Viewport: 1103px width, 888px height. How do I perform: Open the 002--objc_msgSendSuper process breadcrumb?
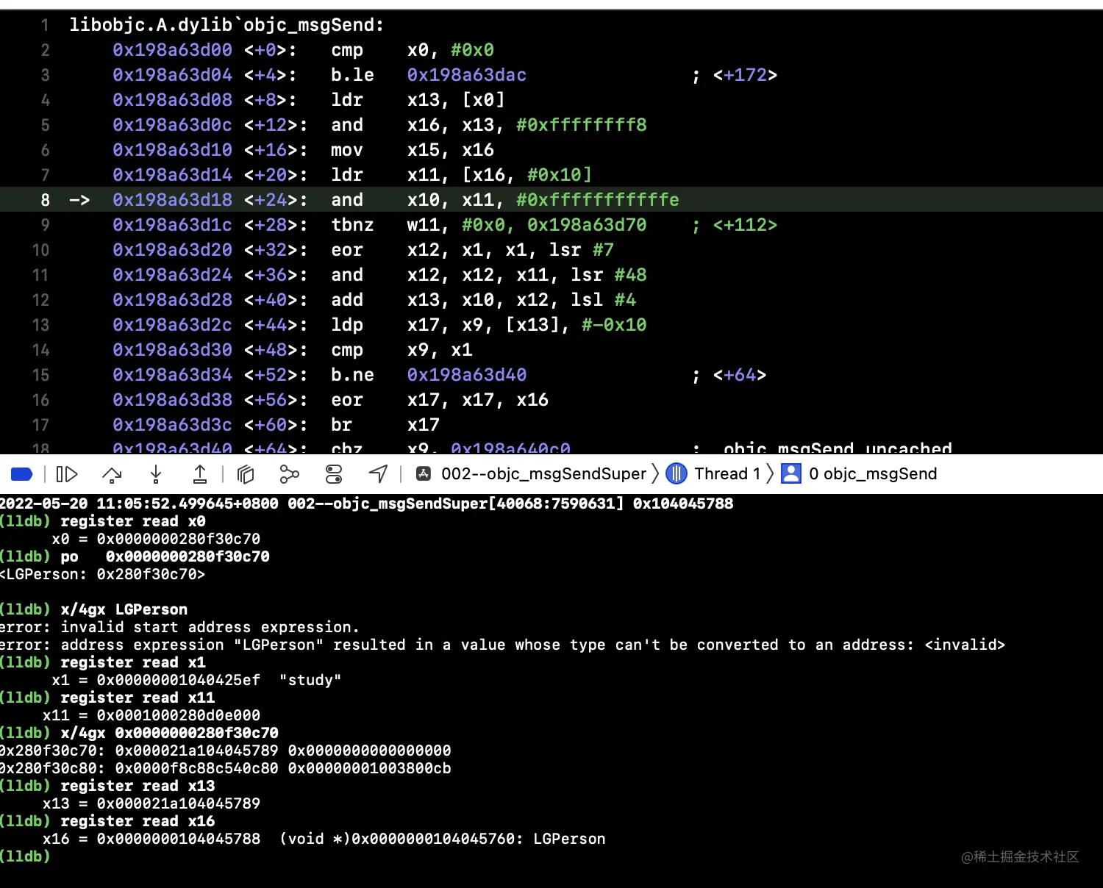(543, 474)
